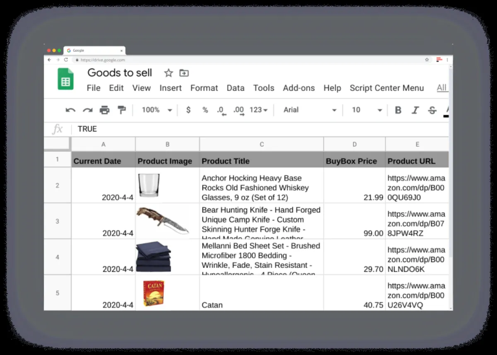
Task: Select cell with price 21.99
Action: (x=355, y=185)
